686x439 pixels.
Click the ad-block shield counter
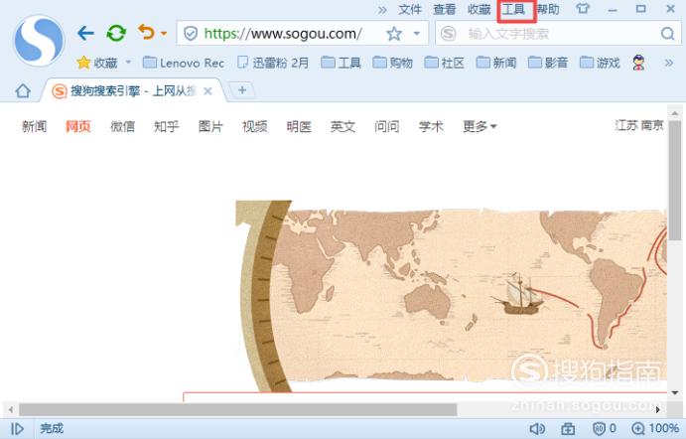[x=605, y=428]
